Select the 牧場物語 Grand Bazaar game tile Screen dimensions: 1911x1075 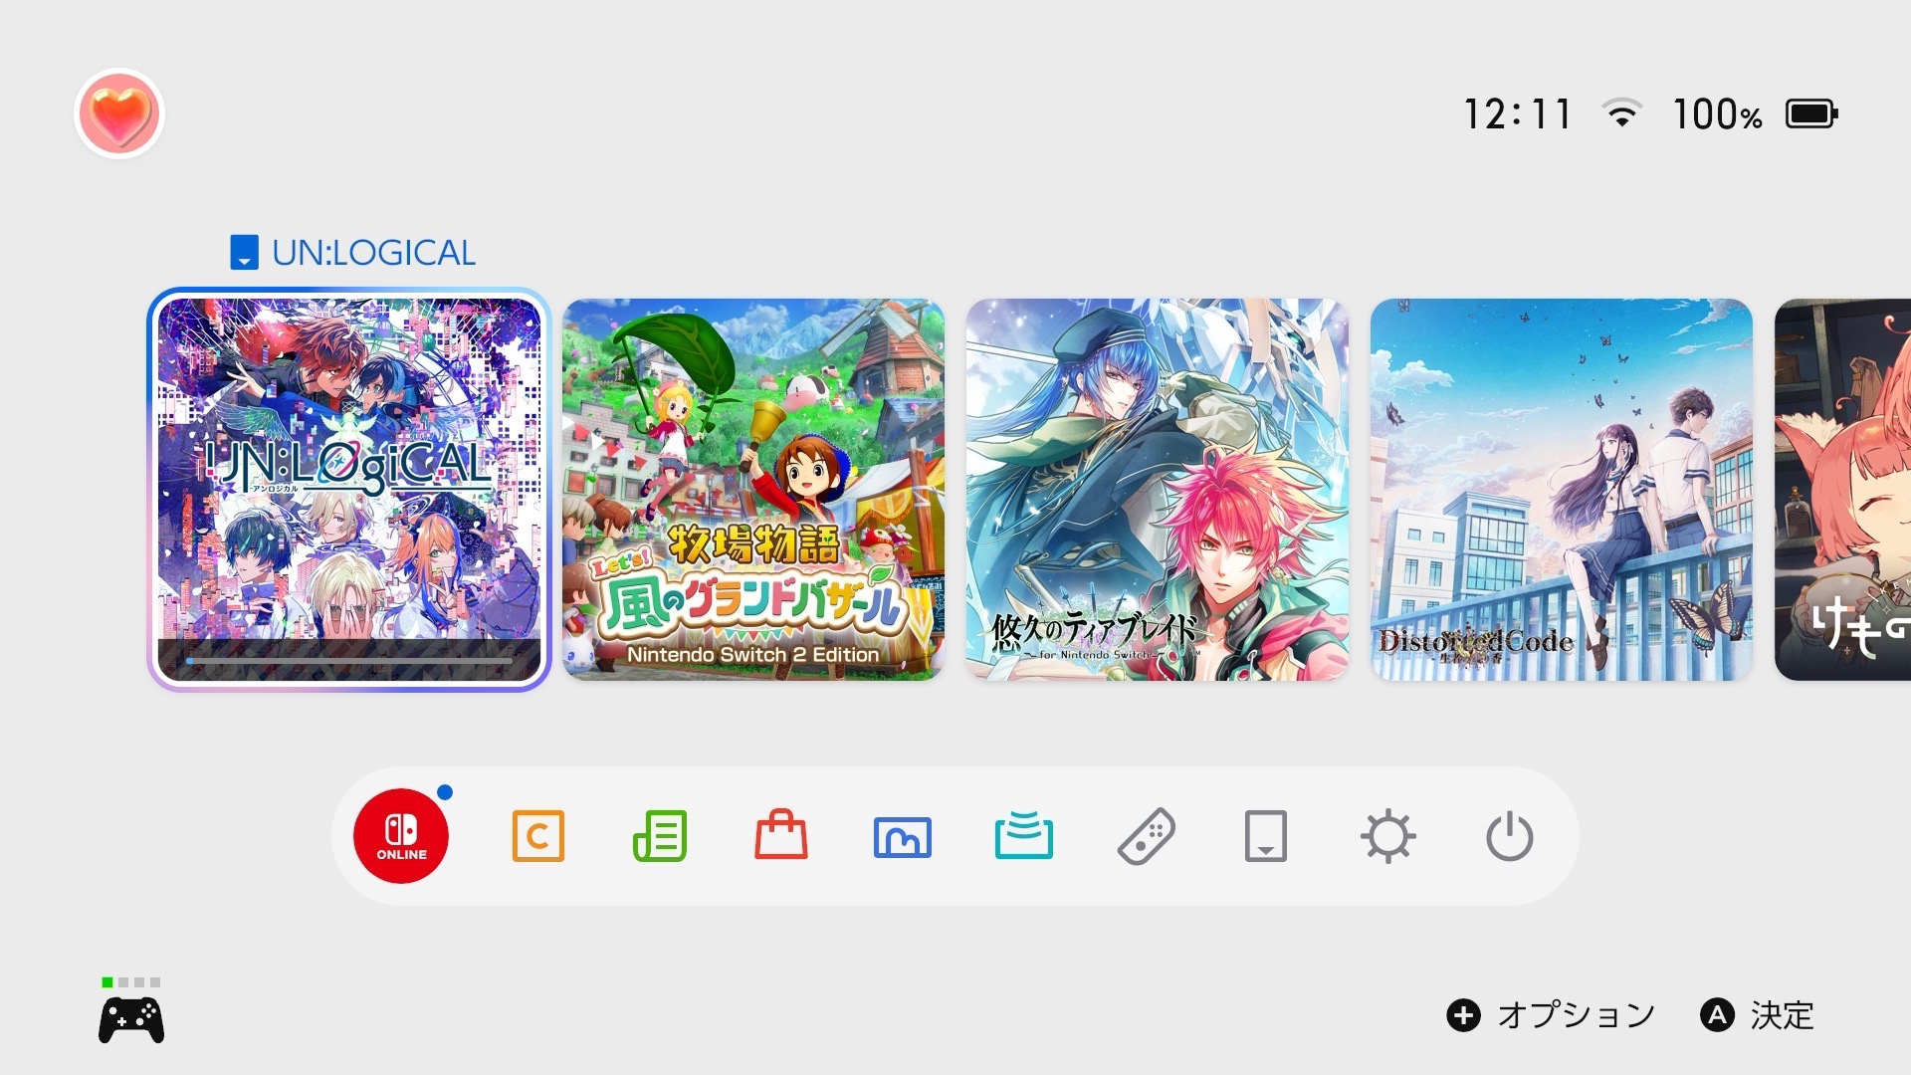(x=753, y=490)
